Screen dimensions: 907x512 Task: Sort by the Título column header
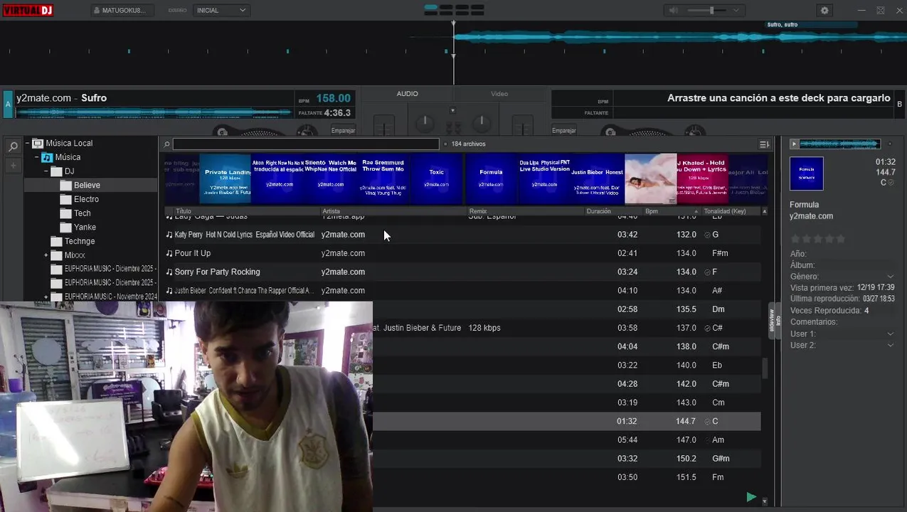coord(184,211)
